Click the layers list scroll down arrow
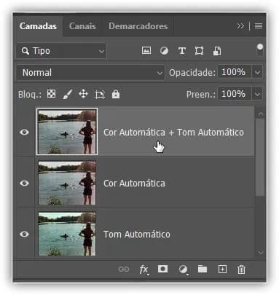The width and height of the screenshot is (279, 295). [x=261, y=253]
